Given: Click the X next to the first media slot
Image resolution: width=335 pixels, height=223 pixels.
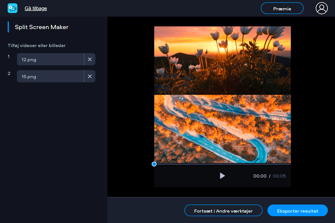Looking at the screenshot, I should [90, 59].
